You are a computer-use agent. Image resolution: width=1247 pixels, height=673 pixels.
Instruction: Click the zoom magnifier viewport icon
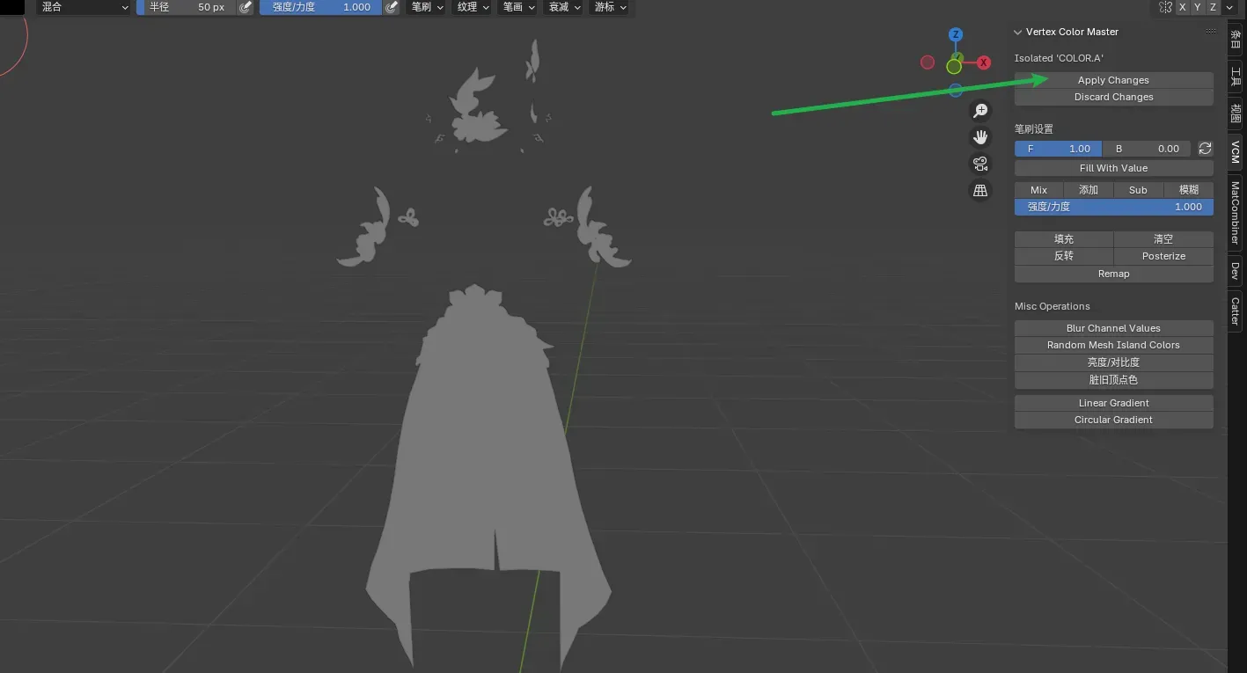click(980, 111)
